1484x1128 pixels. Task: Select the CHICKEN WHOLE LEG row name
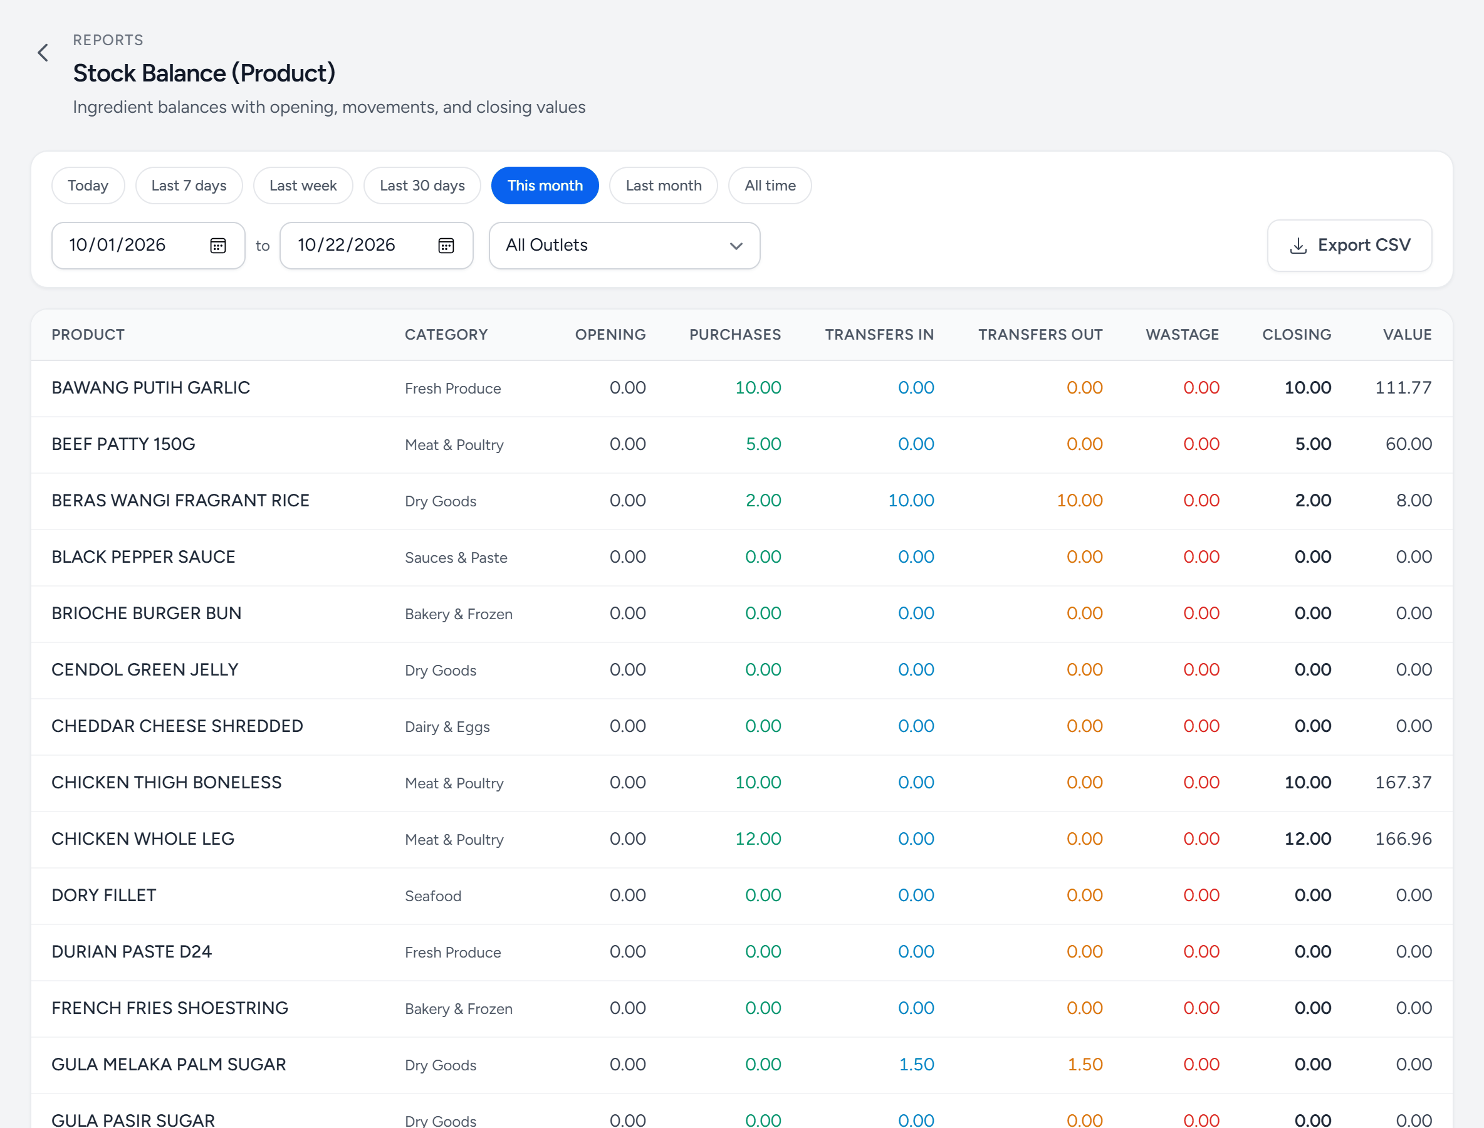[143, 839]
